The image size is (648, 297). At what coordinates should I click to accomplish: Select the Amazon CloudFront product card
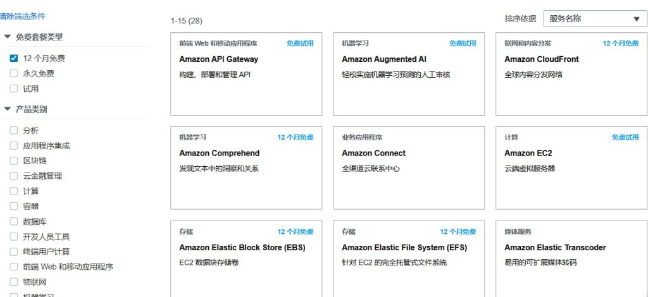[x=571, y=74]
